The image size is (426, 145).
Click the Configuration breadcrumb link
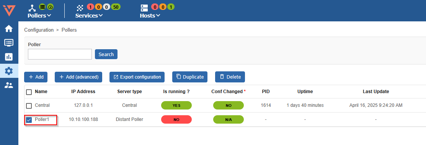[39, 30]
